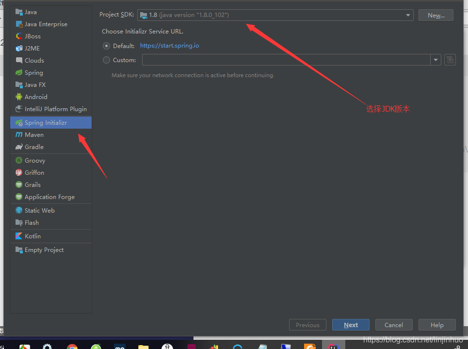468x349 pixels.
Task: Open the file explorer folder in taskbar
Action: (143, 347)
